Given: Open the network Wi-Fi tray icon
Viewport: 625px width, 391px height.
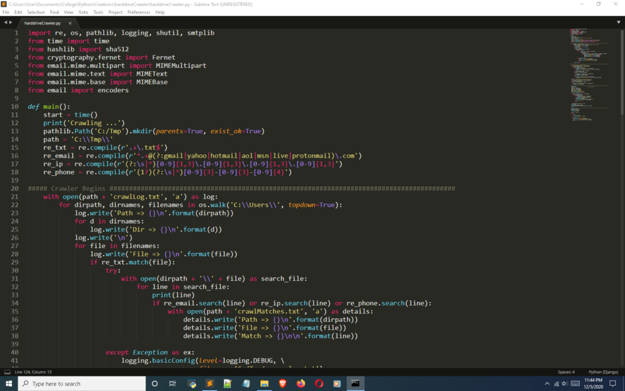Looking at the screenshot, I should (557, 384).
